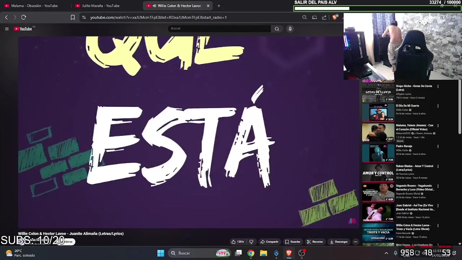
Task: Open options menu for Vagabundo Borracho y Loco
Action: click(438, 186)
